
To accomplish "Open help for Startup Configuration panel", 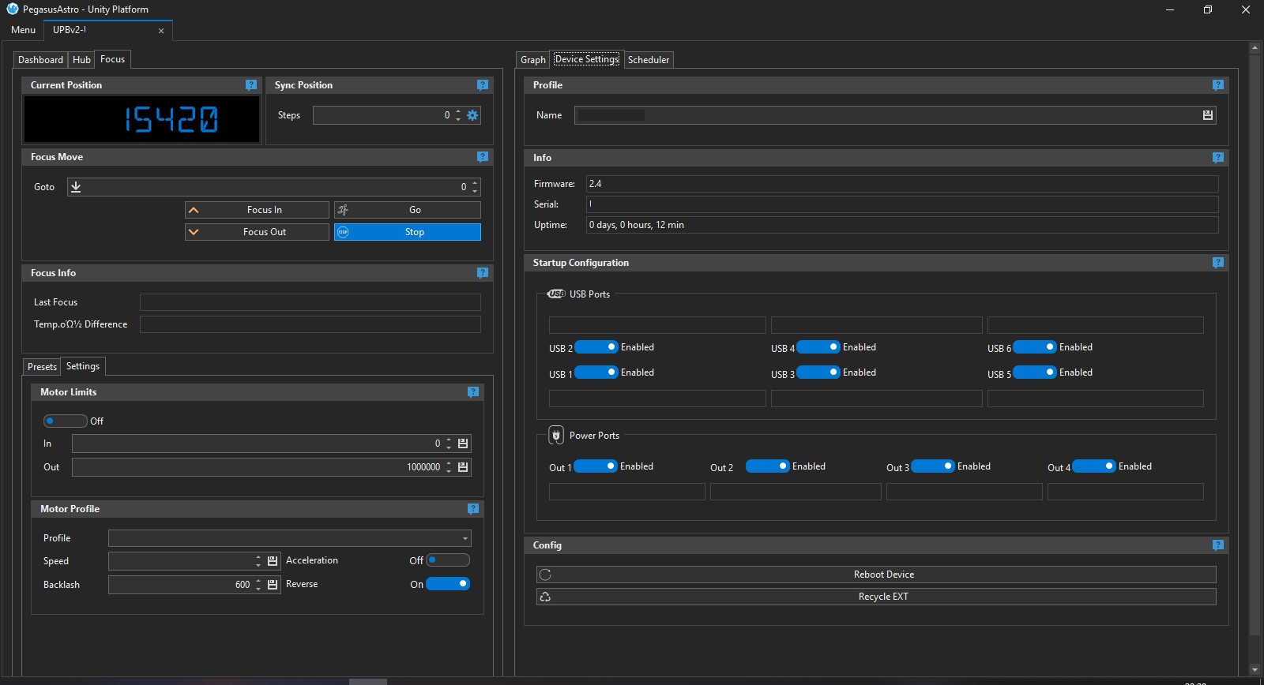I will [x=1218, y=263].
